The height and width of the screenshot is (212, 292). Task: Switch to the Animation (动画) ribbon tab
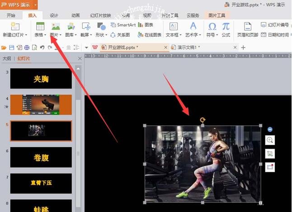click(75, 15)
